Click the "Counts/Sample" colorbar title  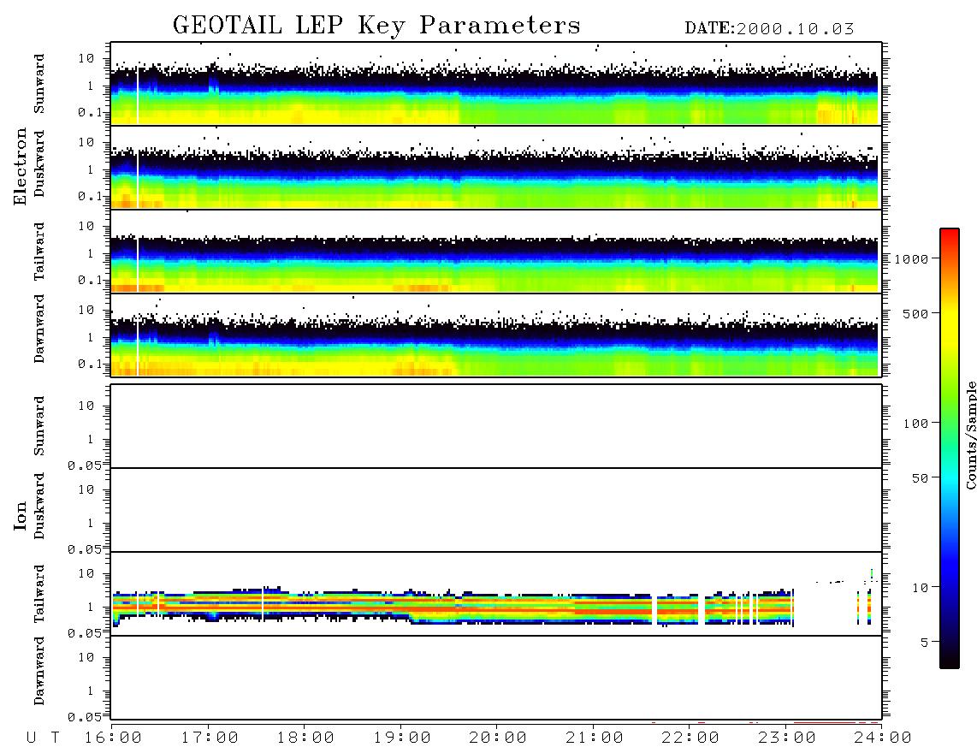970,435
